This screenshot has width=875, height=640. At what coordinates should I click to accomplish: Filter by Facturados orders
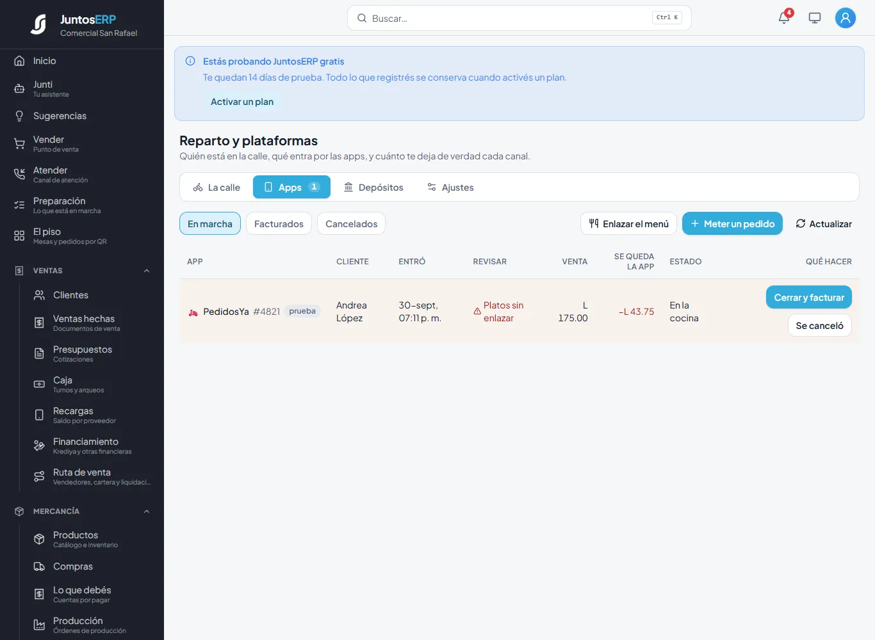pos(279,223)
